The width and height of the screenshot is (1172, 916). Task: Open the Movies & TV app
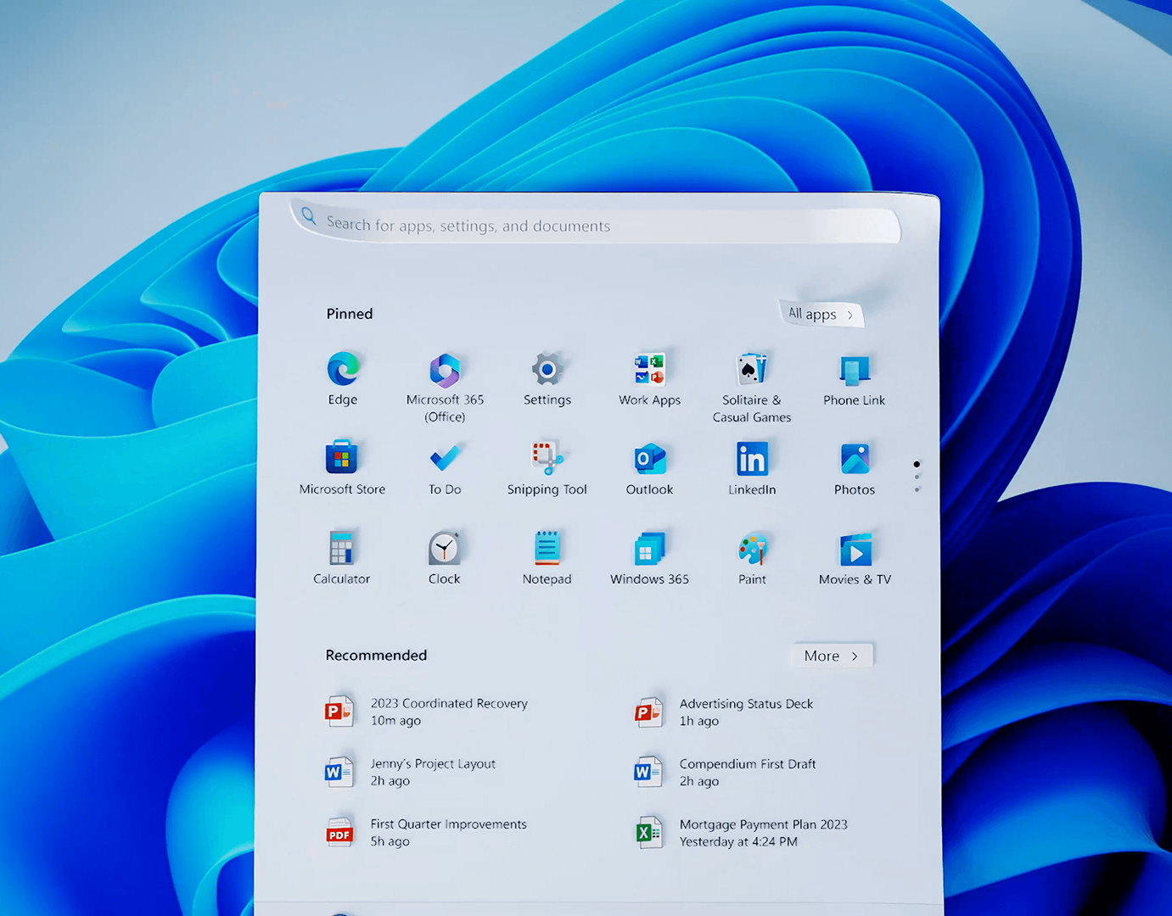tap(855, 550)
